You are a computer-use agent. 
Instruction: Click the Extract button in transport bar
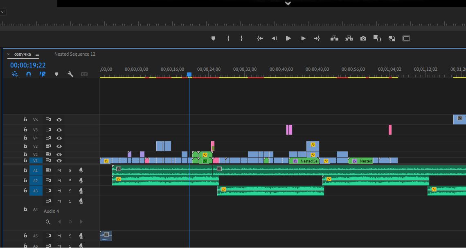pyautogui.click(x=349, y=38)
